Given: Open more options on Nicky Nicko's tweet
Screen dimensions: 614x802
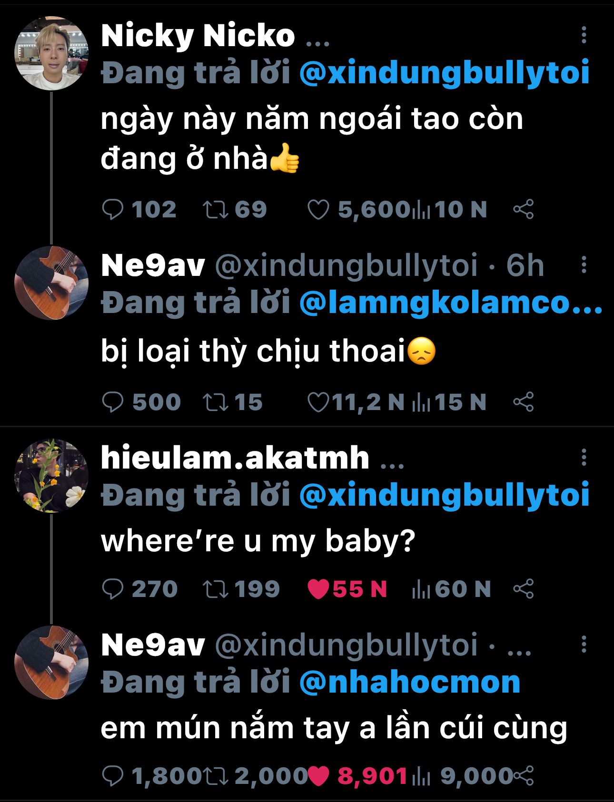Looking at the screenshot, I should pos(584,35).
